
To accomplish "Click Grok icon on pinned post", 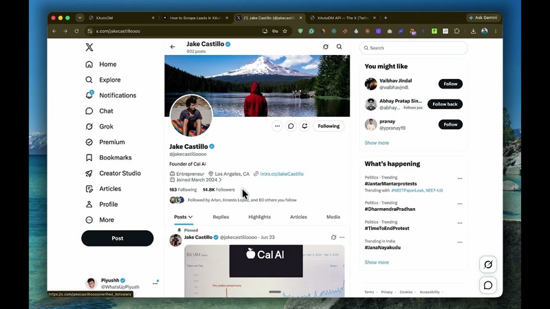I will click(x=333, y=237).
